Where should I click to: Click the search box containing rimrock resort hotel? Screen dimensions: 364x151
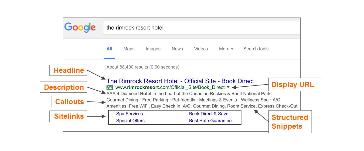201,28
